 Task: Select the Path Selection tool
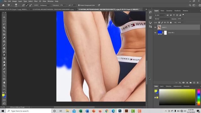coord(4,76)
